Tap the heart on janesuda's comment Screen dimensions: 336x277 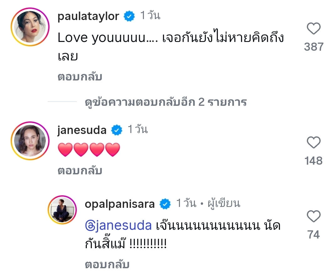point(313,143)
